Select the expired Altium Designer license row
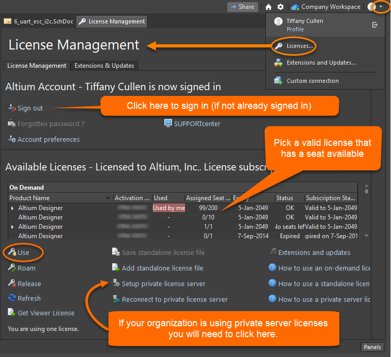Screen dimensions: 391x357 tap(183, 236)
